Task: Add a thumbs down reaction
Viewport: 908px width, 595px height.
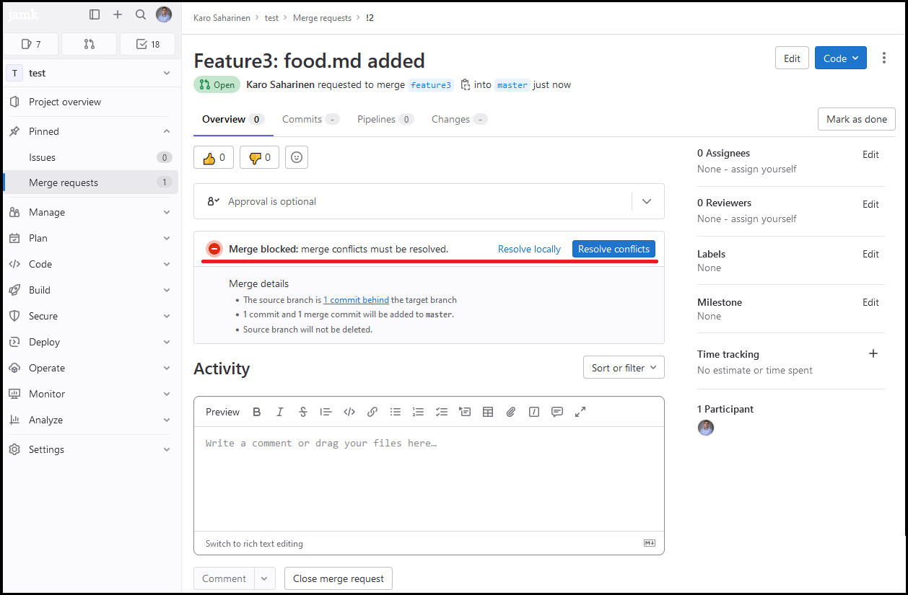Action: coord(259,157)
